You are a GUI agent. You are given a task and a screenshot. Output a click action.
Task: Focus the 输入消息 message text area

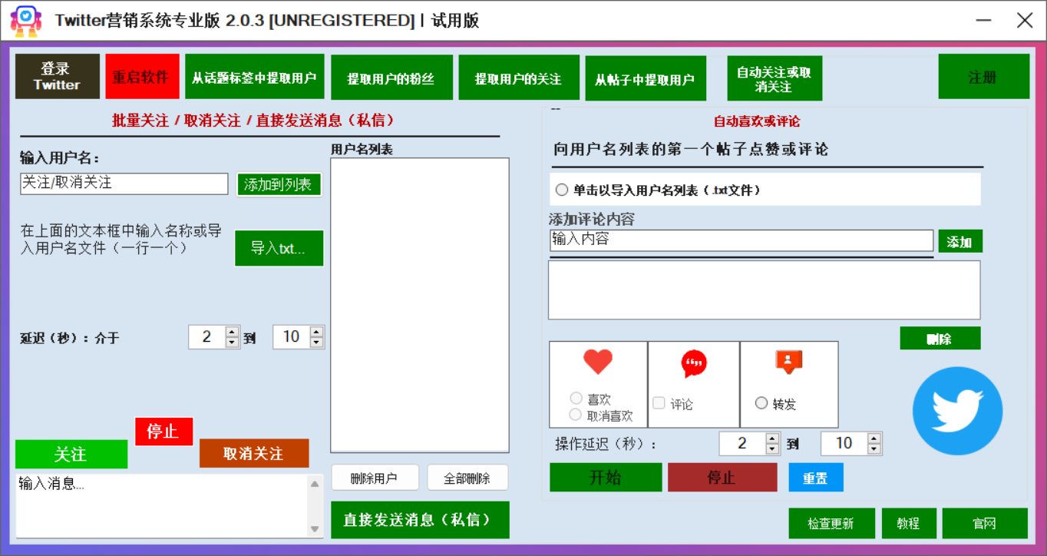(x=162, y=506)
